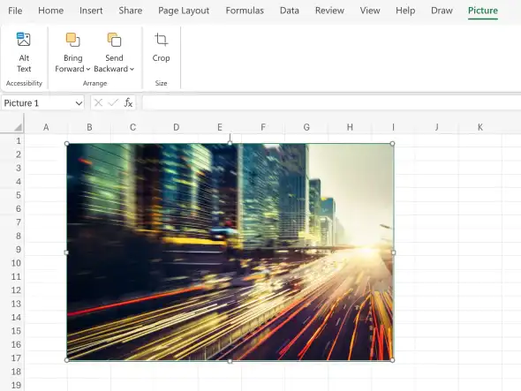
Task: Click the picture's right-middle resize handle
Action: [394, 252]
